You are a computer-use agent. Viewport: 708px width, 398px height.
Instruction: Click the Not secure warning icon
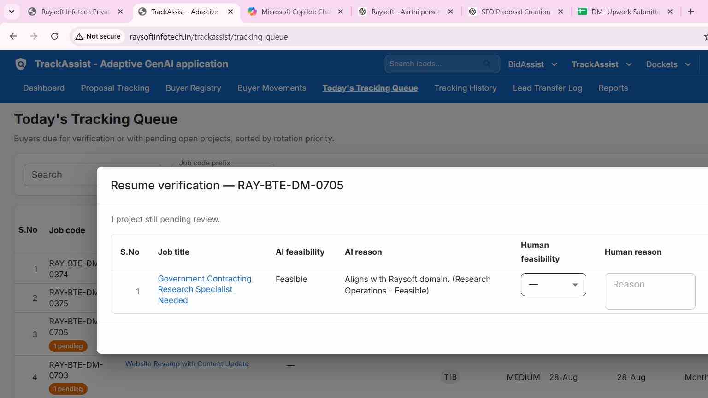[x=79, y=36]
